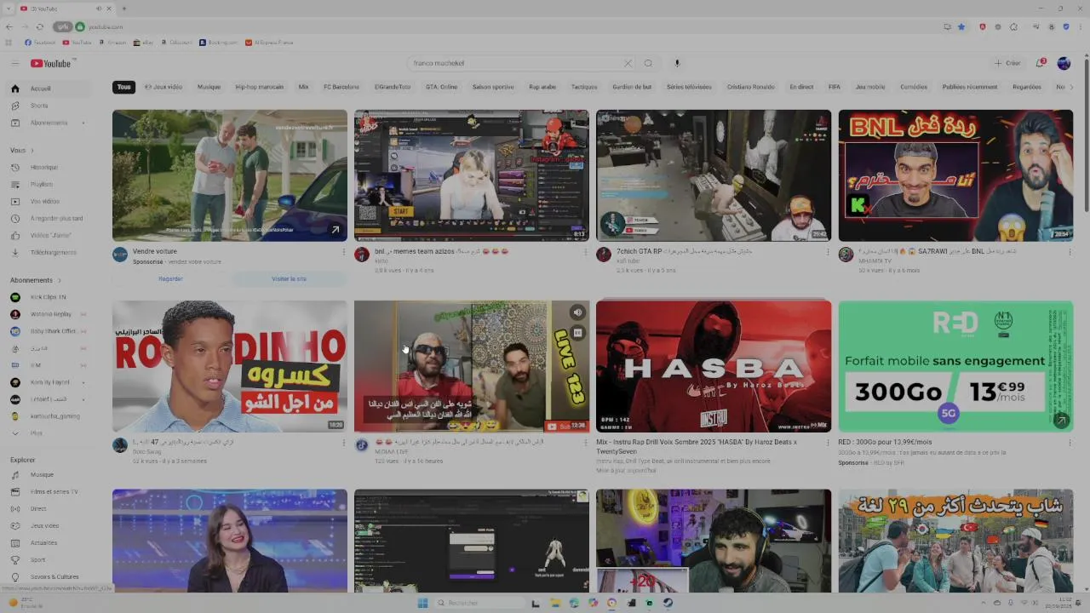
Task: Open À regarder plus tard
Action: [x=48, y=218]
